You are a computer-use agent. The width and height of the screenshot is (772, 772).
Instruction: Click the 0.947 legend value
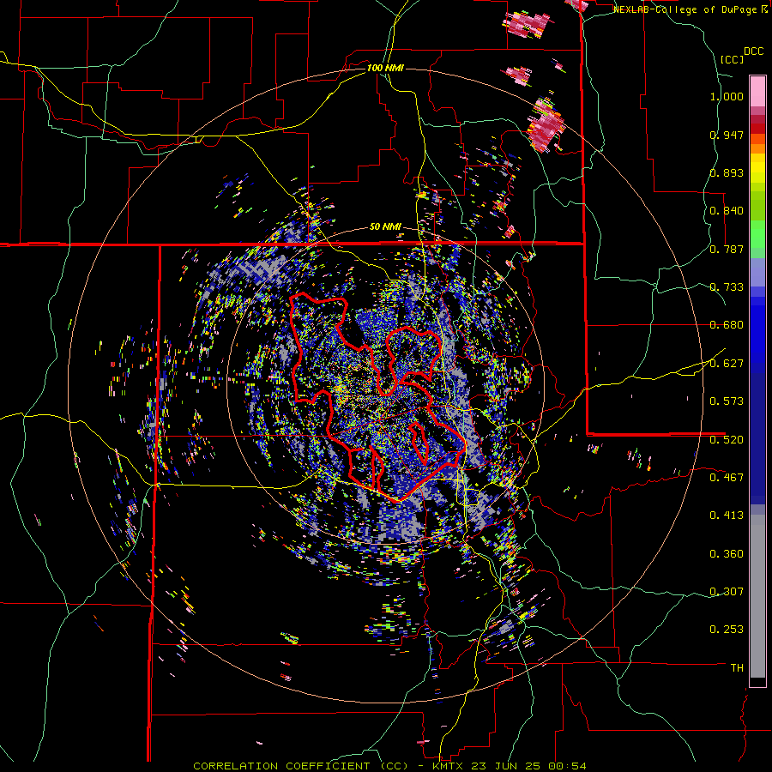727,135
